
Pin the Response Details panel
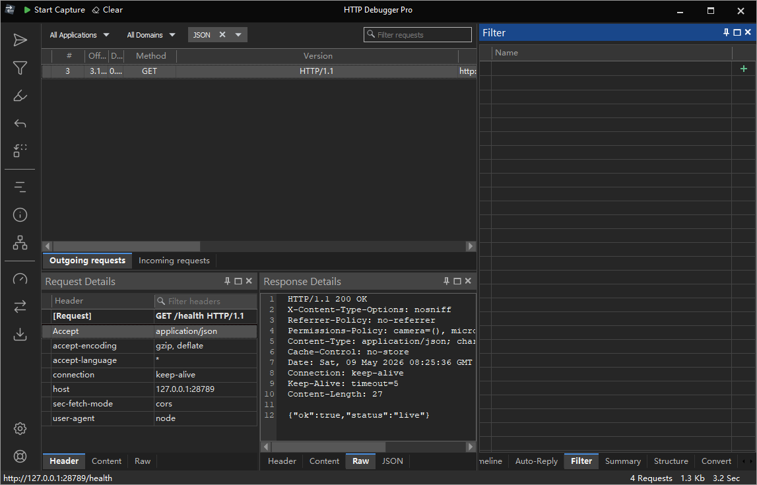pos(446,281)
